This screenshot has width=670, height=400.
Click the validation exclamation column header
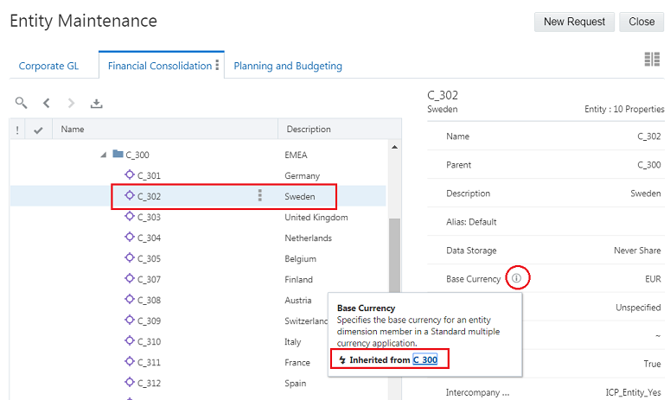pyautogui.click(x=17, y=130)
